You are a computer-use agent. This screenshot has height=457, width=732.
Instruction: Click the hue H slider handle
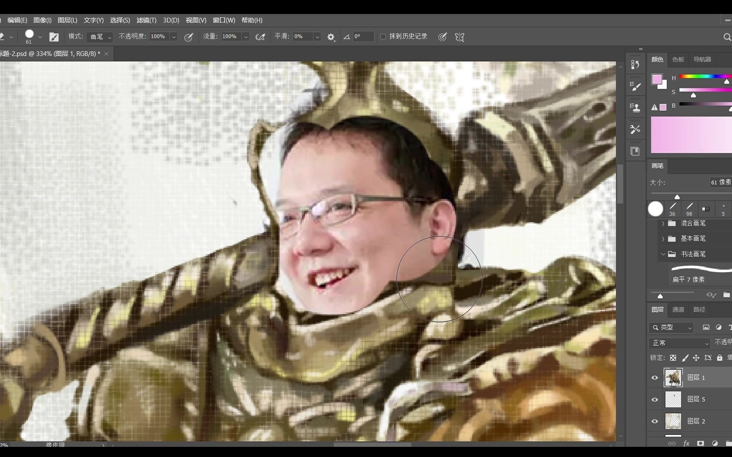pos(727,81)
